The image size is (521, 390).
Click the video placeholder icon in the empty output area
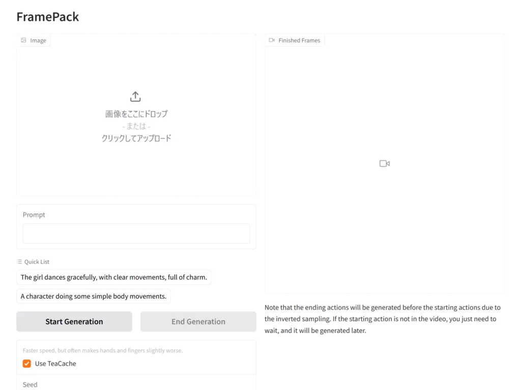pos(385,164)
